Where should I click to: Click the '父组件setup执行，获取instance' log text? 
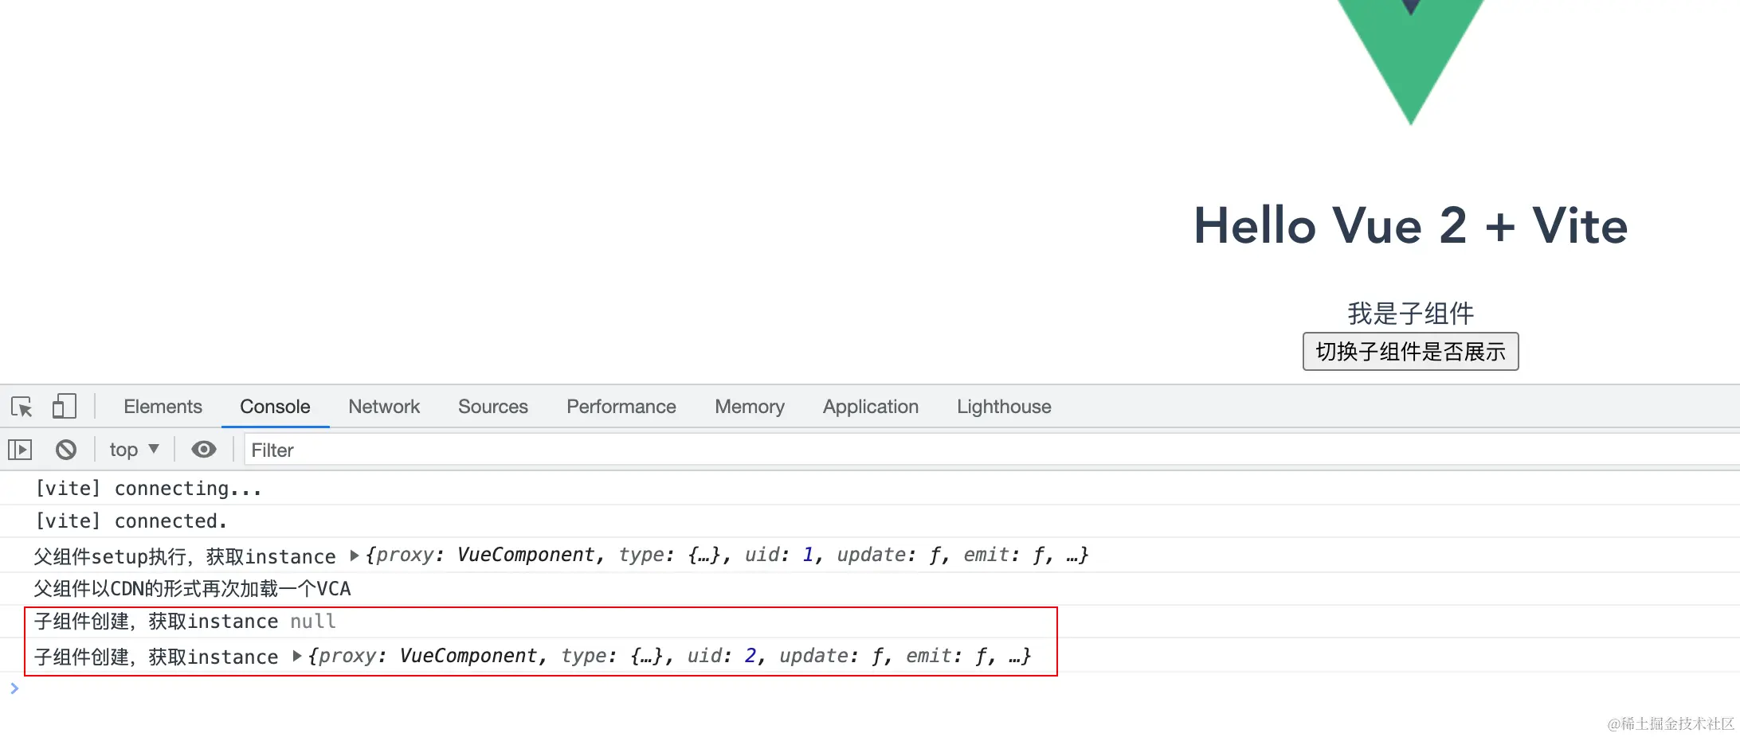(185, 556)
